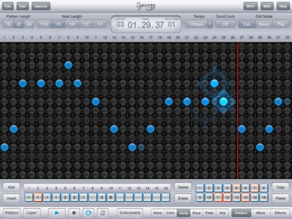Viewport: 292px width, 219px height.
Task: Choose Note Length 1/1
Action: [100, 24]
